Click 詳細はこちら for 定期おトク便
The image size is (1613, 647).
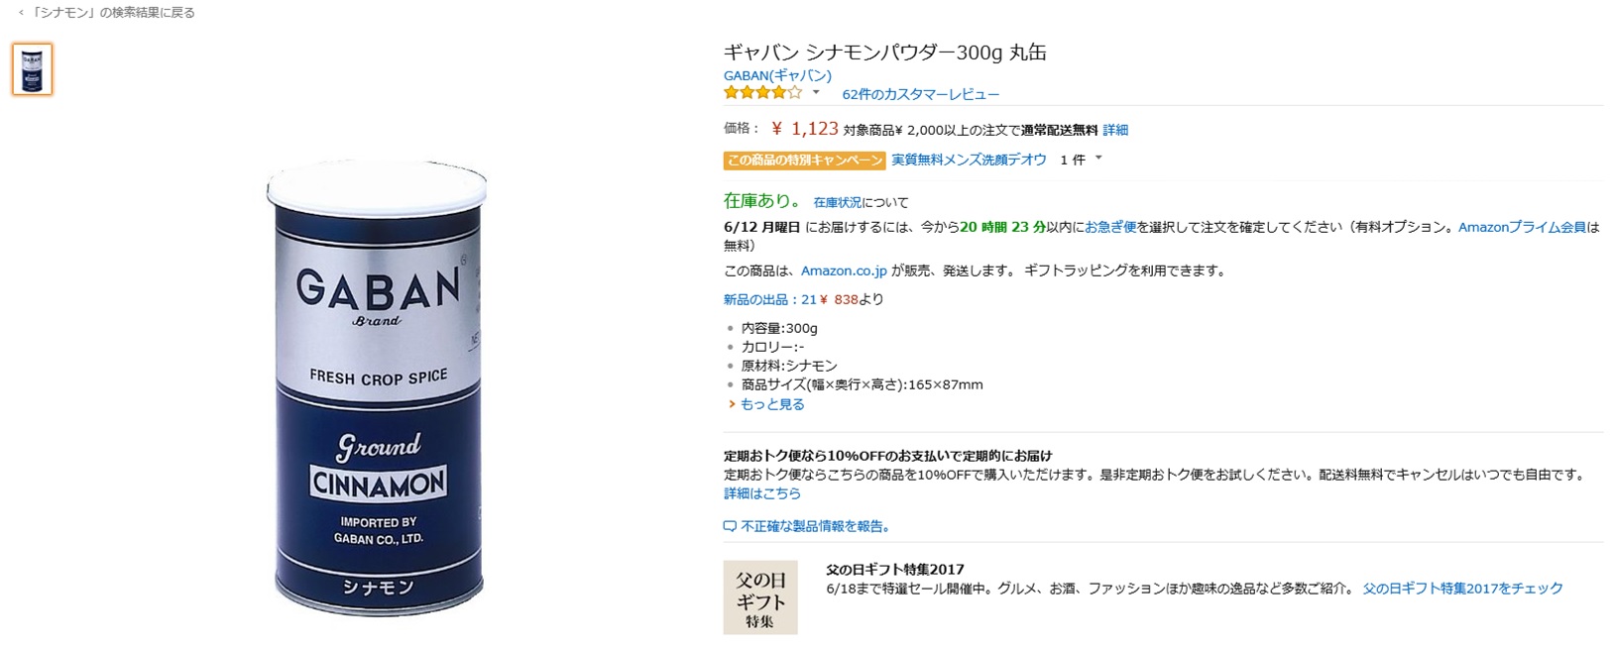point(762,493)
